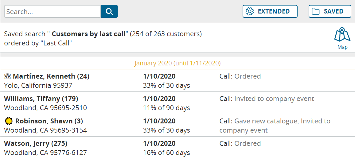This screenshot has height=159, width=355.
Task: Open customer Martínez, Kenneth (24)
Action: (51, 76)
